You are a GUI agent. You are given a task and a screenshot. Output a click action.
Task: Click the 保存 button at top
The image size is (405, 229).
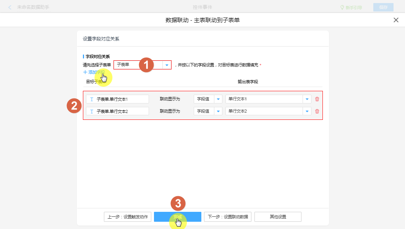point(383,7)
